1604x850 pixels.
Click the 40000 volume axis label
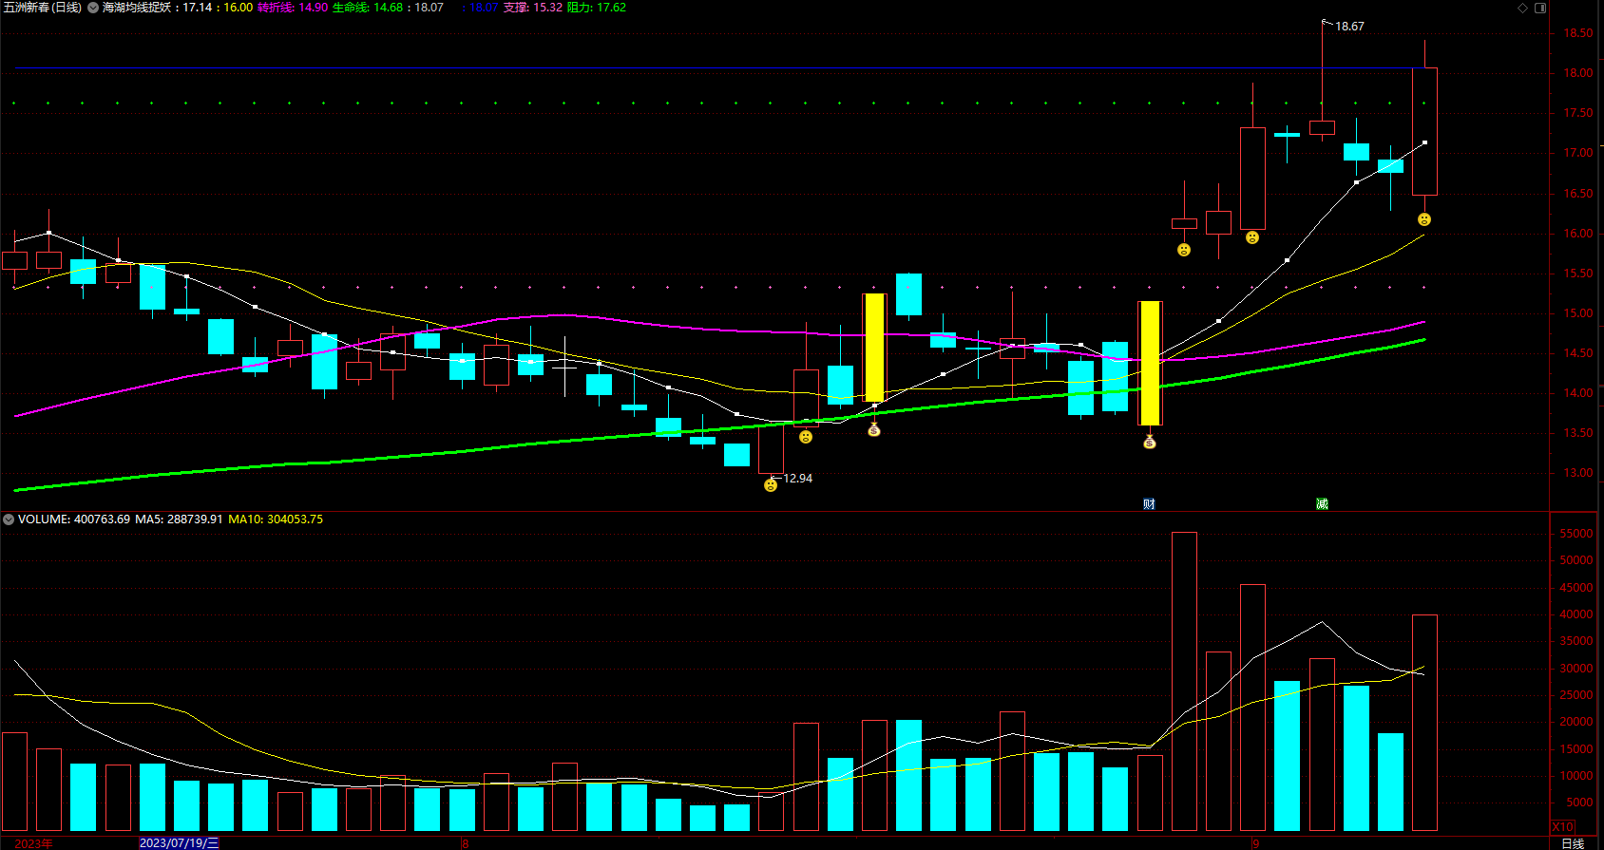[1576, 614]
